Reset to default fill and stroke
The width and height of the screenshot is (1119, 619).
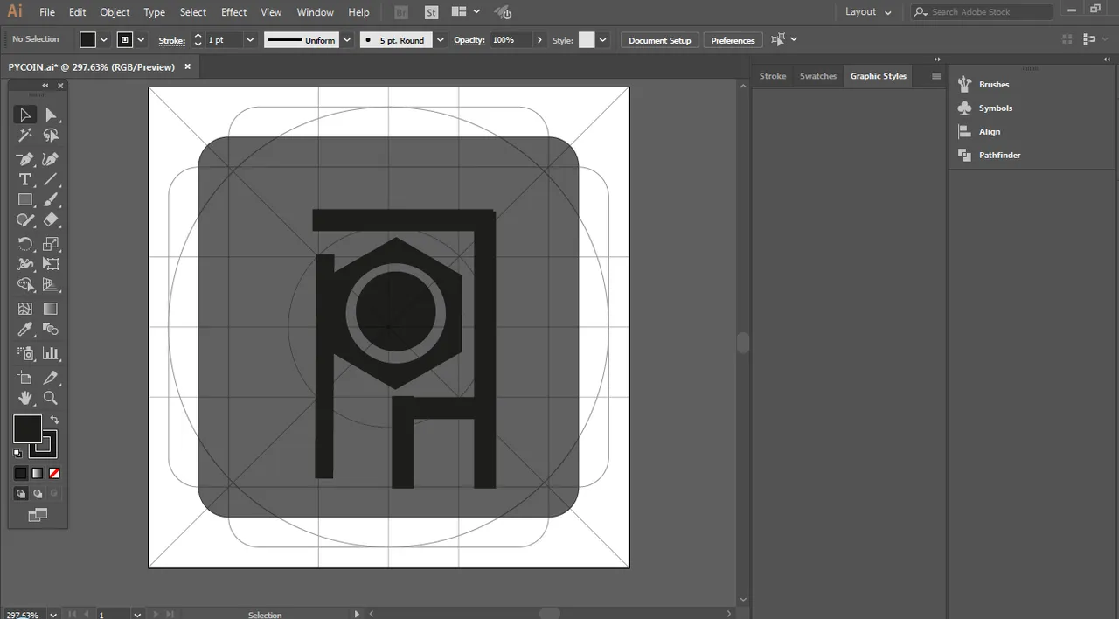coord(17,453)
